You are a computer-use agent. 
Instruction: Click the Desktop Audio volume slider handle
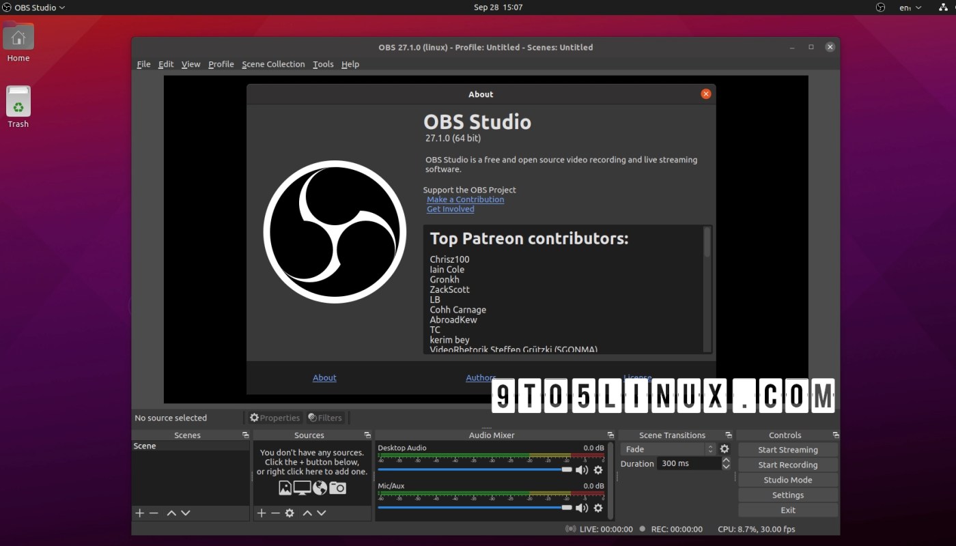(567, 470)
